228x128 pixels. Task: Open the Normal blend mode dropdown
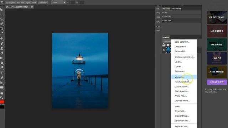(167, 41)
